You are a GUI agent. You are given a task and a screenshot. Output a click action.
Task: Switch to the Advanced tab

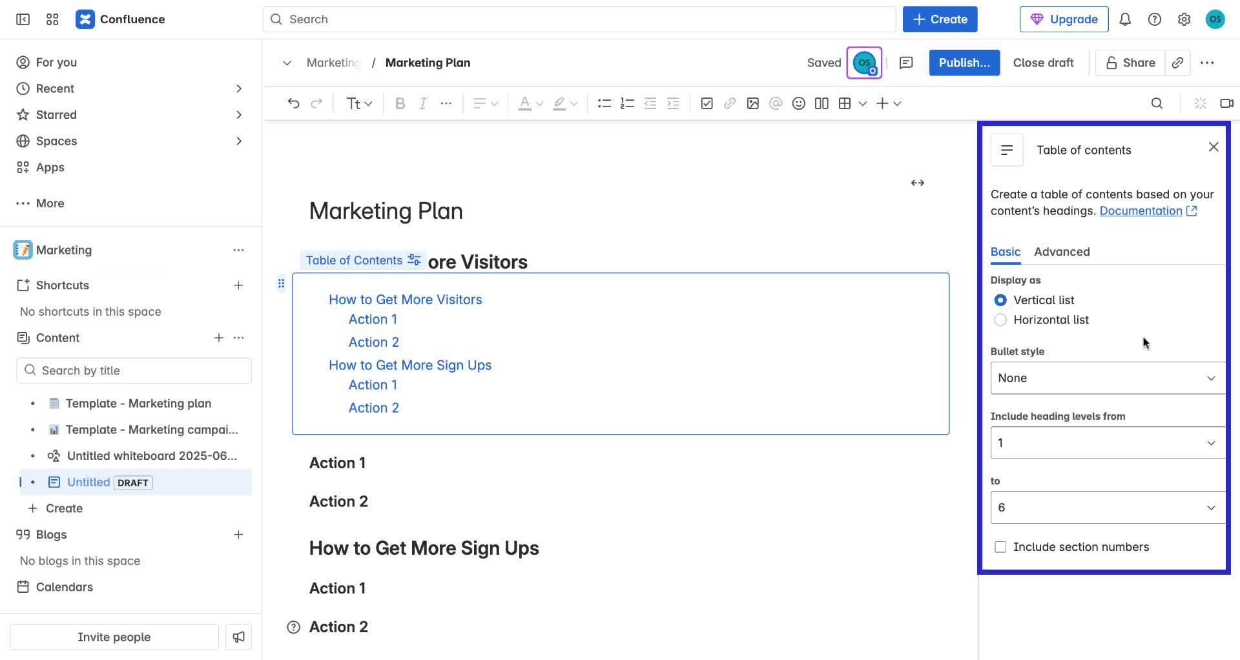click(x=1062, y=252)
